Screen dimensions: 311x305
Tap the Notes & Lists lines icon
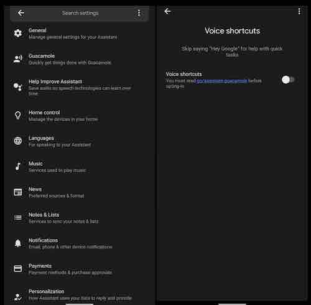point(18,217)
